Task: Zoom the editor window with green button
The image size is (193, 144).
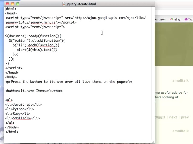Action: point(17,4)
